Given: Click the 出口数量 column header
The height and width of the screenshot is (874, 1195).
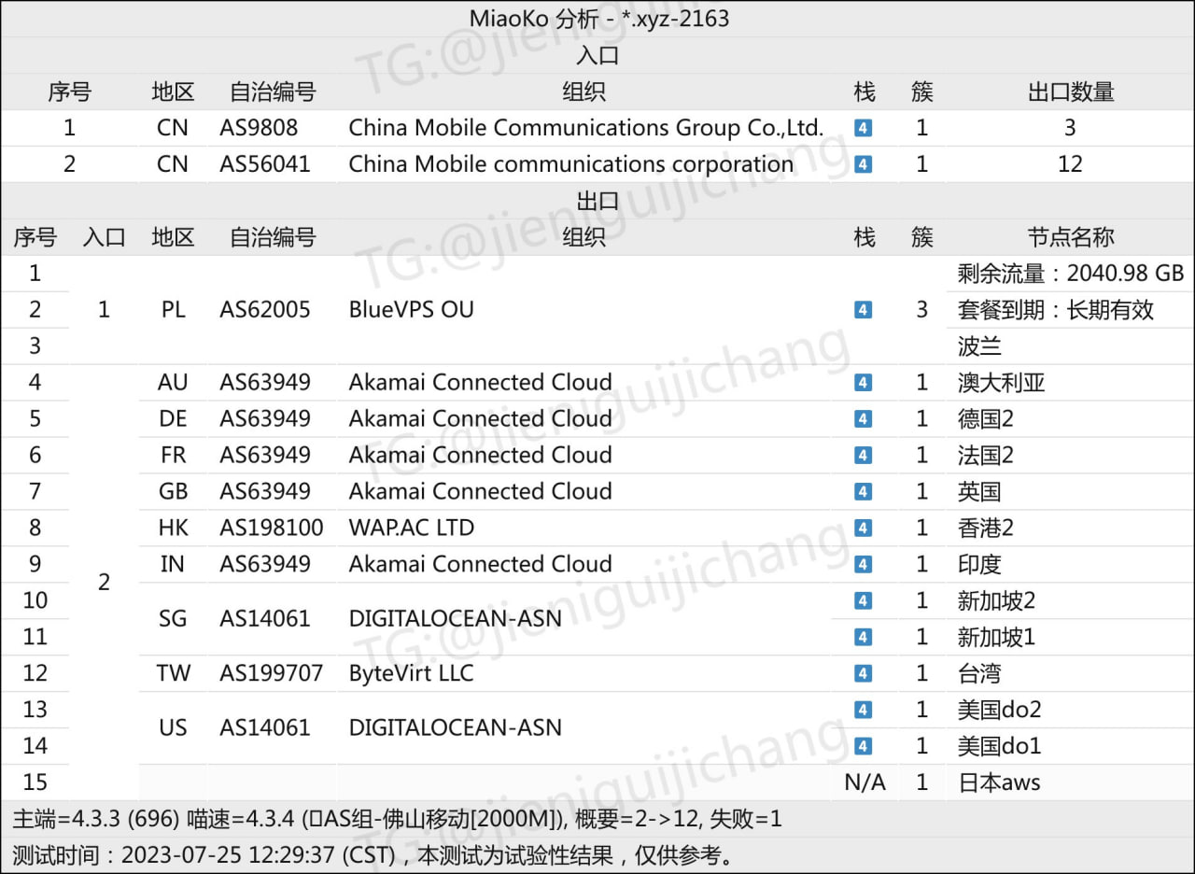Looking at the screenshot, I should click(1070, 92).
